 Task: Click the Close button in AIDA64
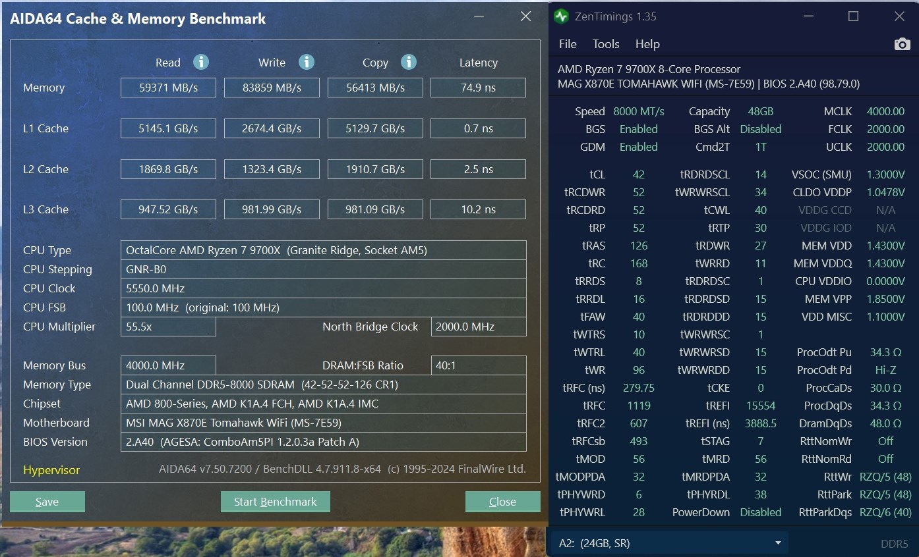(x=502, y=502)
